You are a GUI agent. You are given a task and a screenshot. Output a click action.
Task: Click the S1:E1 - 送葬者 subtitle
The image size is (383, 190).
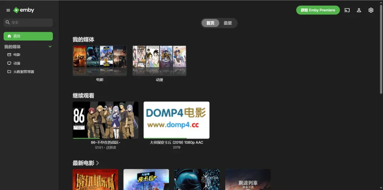(x=106, y=147)
